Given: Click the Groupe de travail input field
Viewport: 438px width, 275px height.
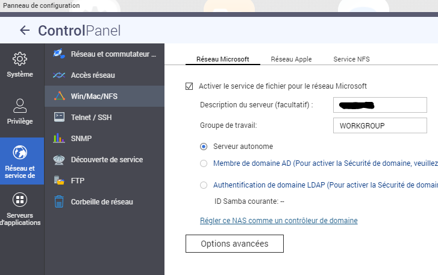Looking at the screenshot, I should tap(379, 126).
